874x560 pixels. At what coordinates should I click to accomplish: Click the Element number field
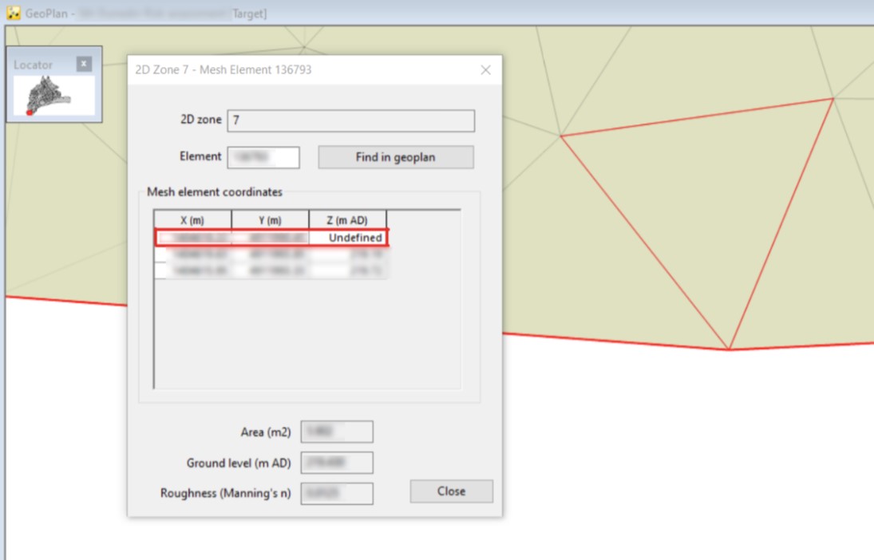tap(263, 157)
